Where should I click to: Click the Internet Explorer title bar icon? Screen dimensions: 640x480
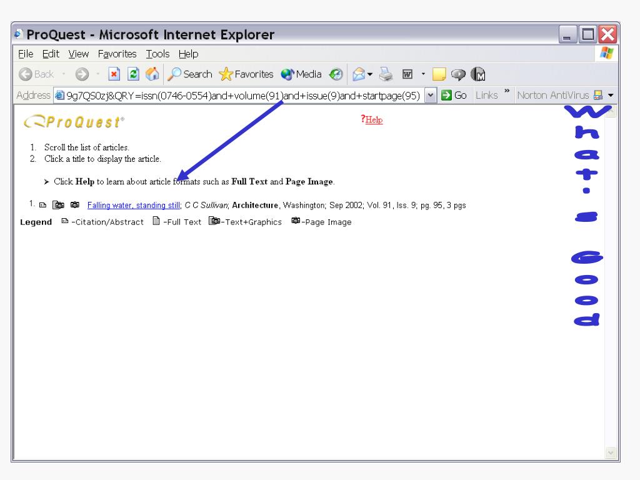[x=18, y=34]
